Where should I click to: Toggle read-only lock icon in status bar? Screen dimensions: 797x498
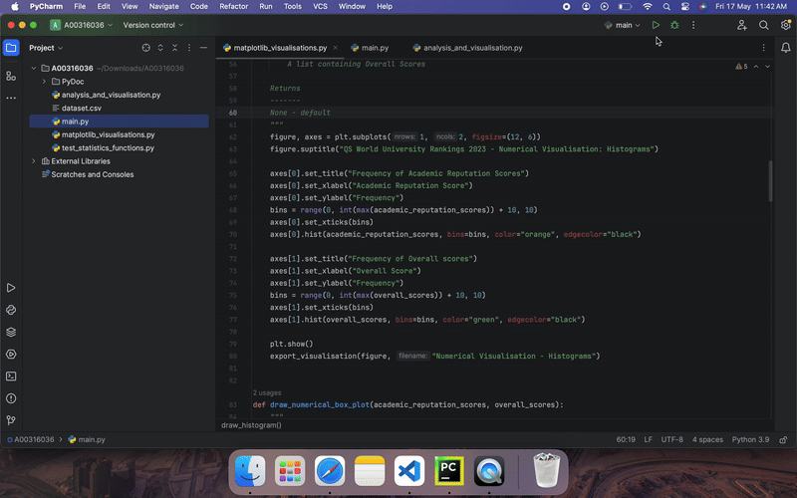pyautogui.click(x=783, y=439)
